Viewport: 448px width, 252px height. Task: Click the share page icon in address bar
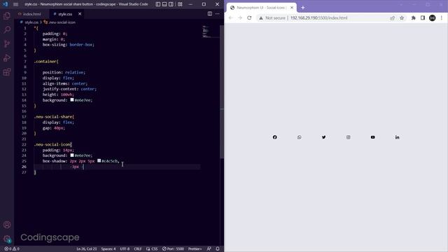pyautogui.click(x=392, y=17)
